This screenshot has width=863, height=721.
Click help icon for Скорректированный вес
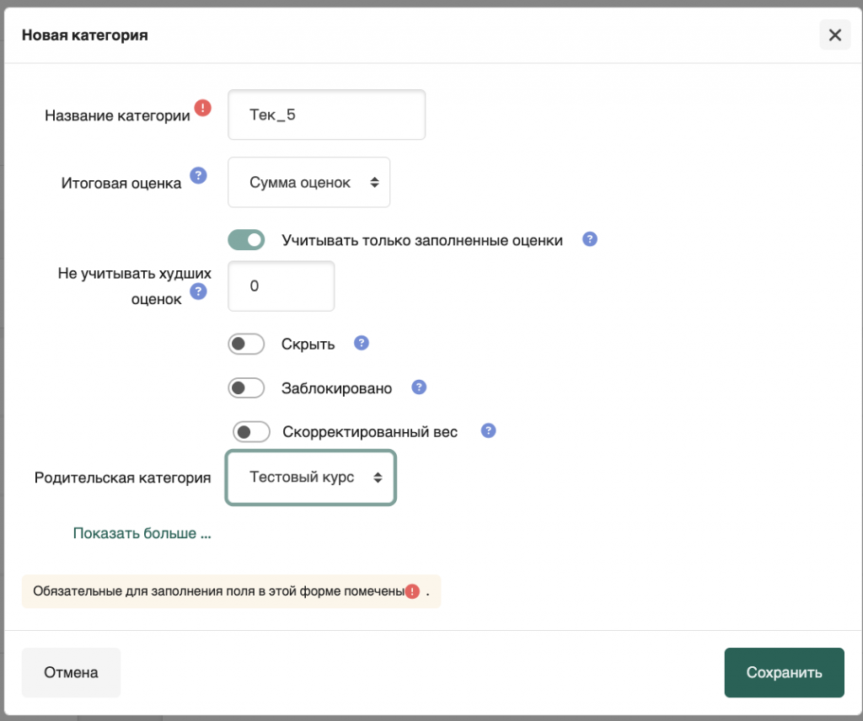[488, 430]
